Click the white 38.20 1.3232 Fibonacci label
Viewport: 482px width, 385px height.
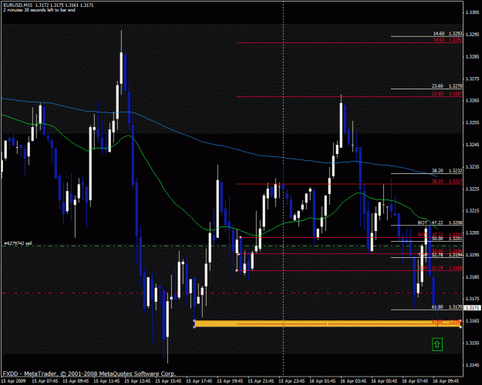pos(447,171)
